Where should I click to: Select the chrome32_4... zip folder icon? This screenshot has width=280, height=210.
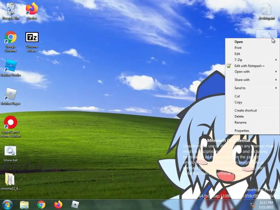[11, 182]
